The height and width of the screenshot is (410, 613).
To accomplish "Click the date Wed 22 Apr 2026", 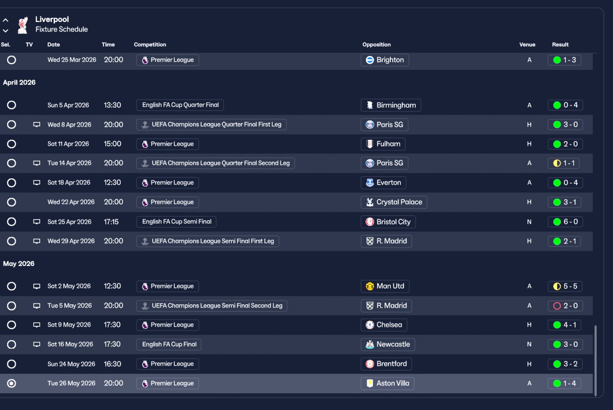I will coord(71,202).
